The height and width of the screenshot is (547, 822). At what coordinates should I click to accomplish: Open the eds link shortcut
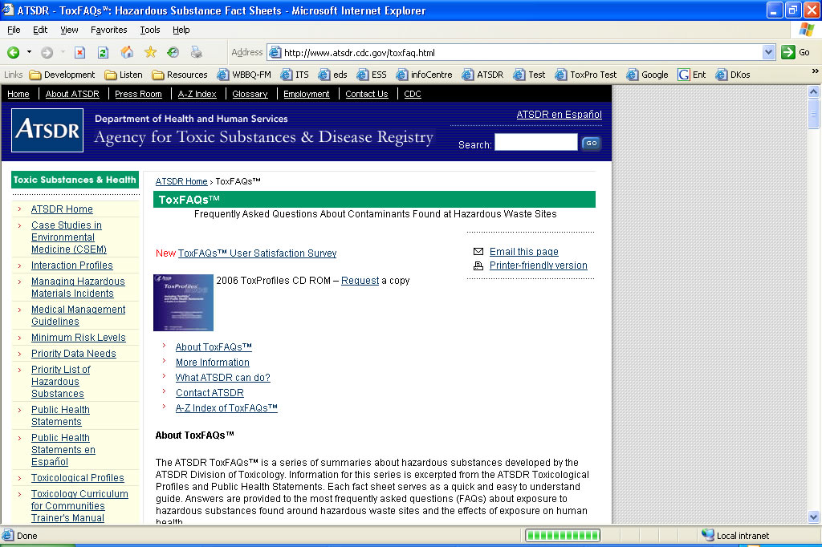(x=332, y=75)
